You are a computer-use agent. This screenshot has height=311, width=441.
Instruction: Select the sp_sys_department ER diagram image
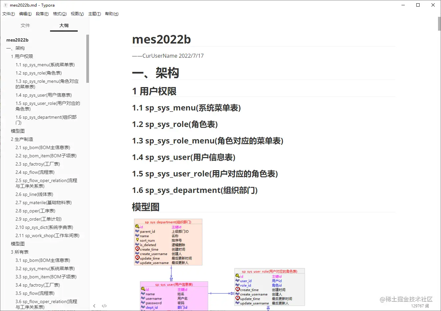[x=168, y=241]
